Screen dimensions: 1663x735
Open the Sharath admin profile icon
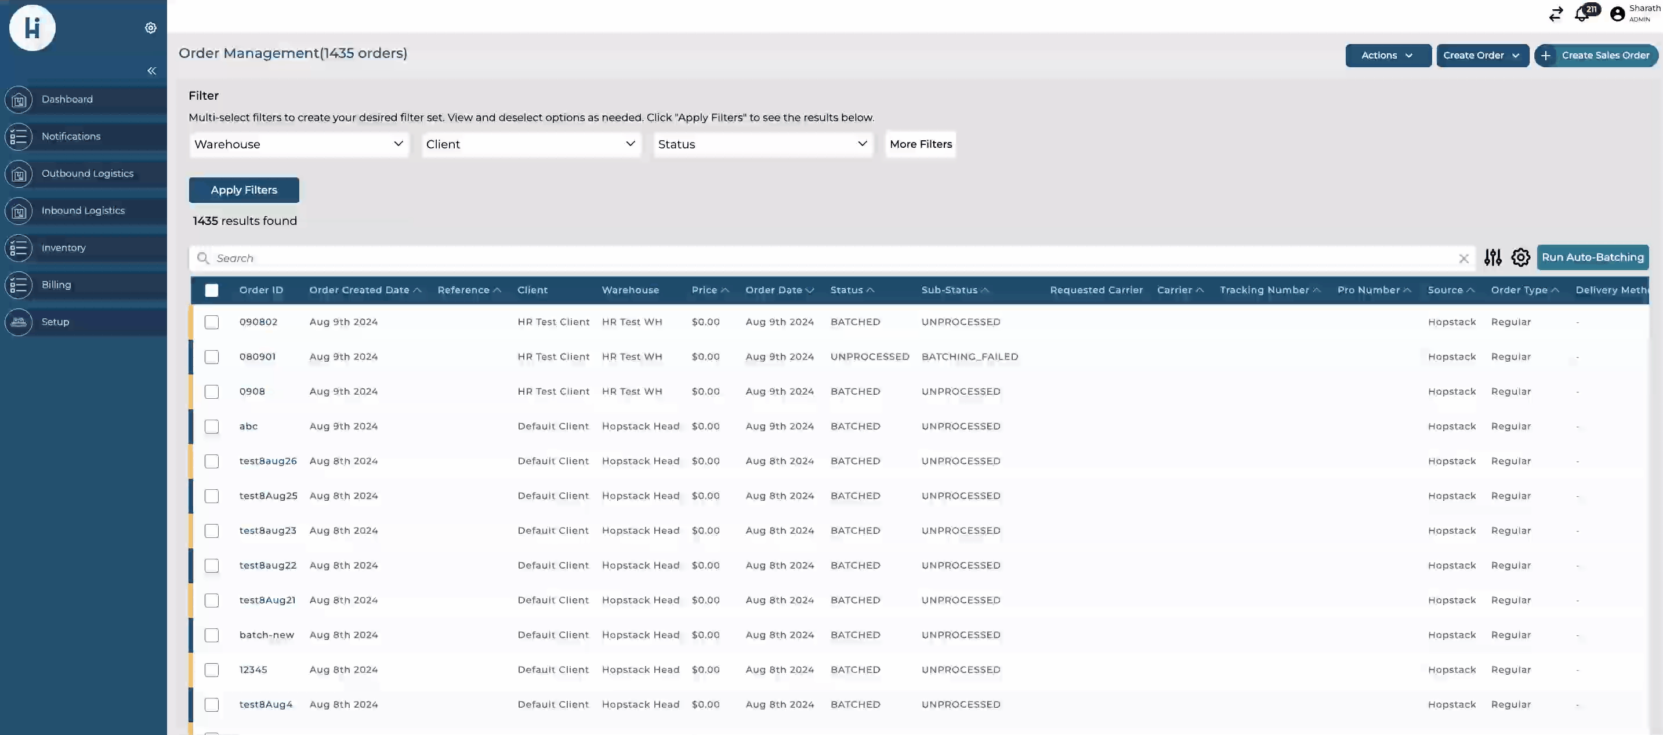[x=1617, y=14]
